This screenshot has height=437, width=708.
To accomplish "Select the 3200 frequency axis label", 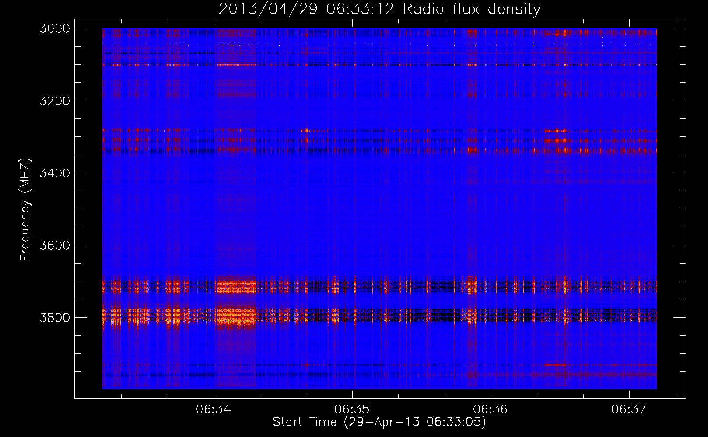I will pyautogui.click(x=55, y=101).
